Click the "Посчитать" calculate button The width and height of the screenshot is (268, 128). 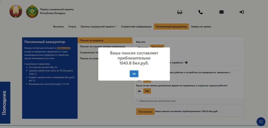click(145, 112)
